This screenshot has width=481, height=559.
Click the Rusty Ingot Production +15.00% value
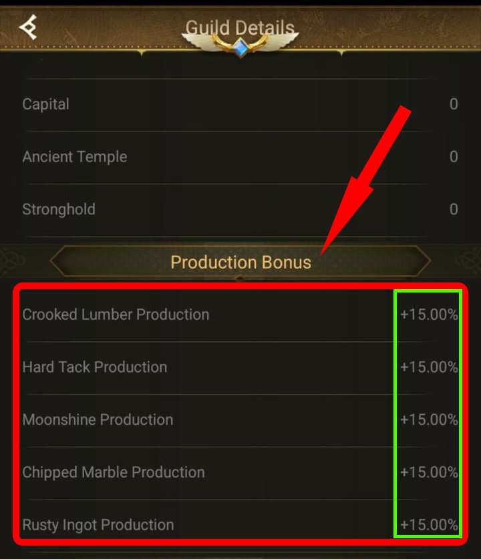point(428,525)
